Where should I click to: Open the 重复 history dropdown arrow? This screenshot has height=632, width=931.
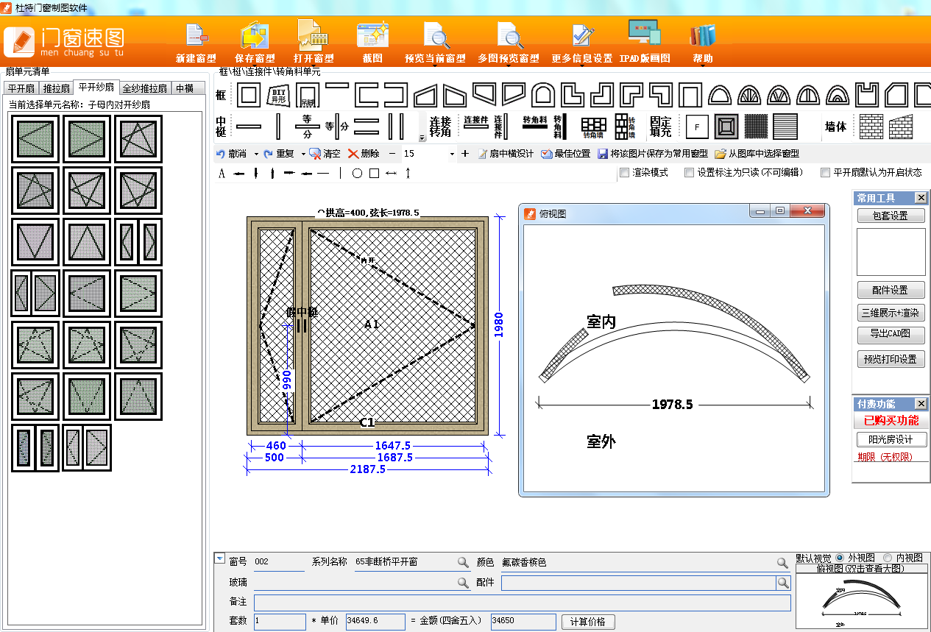pos(303,154)
